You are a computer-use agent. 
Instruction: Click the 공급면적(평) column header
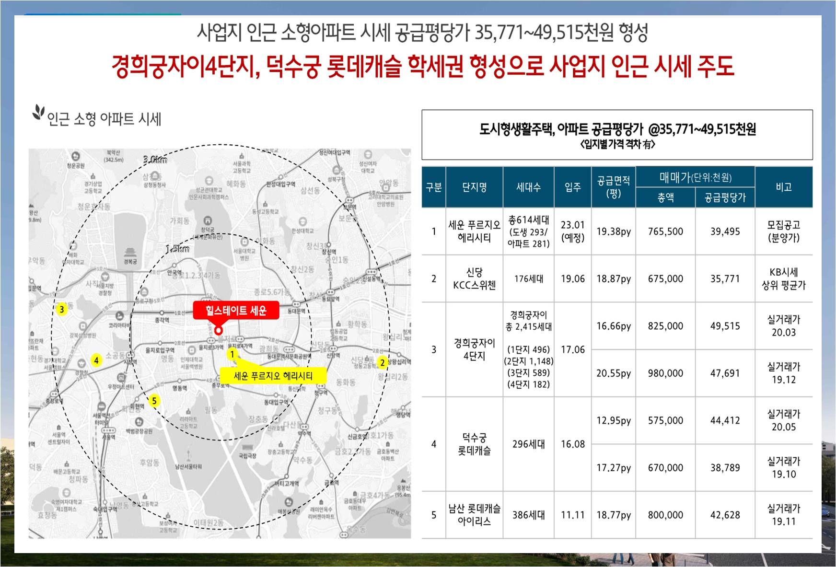click(614, 187)
